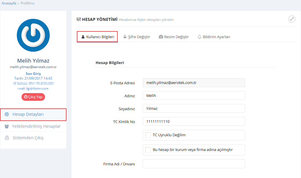The height and width of the screenshot is (178, 301).
Task: Enable the TC Uyruklu Değilim checkbox
Action: 148,135
